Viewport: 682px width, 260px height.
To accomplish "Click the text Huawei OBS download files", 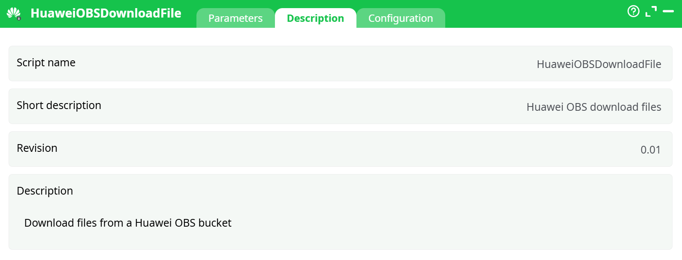I will [x=594, y=107].
